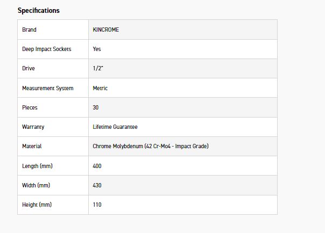
Task: Click the Drive label cell
Action: coord(29,69)
